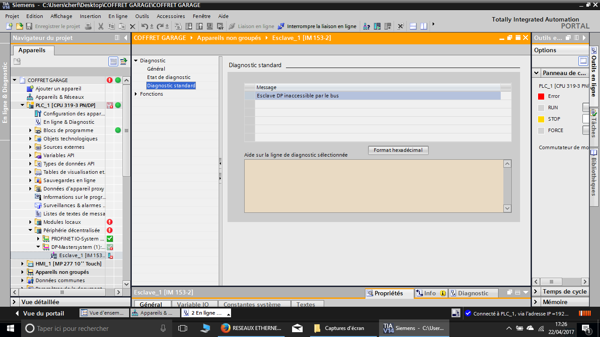Click the yellow STOP LED indicator
Screen dimensions: 600x337
[x=541, y=119]
